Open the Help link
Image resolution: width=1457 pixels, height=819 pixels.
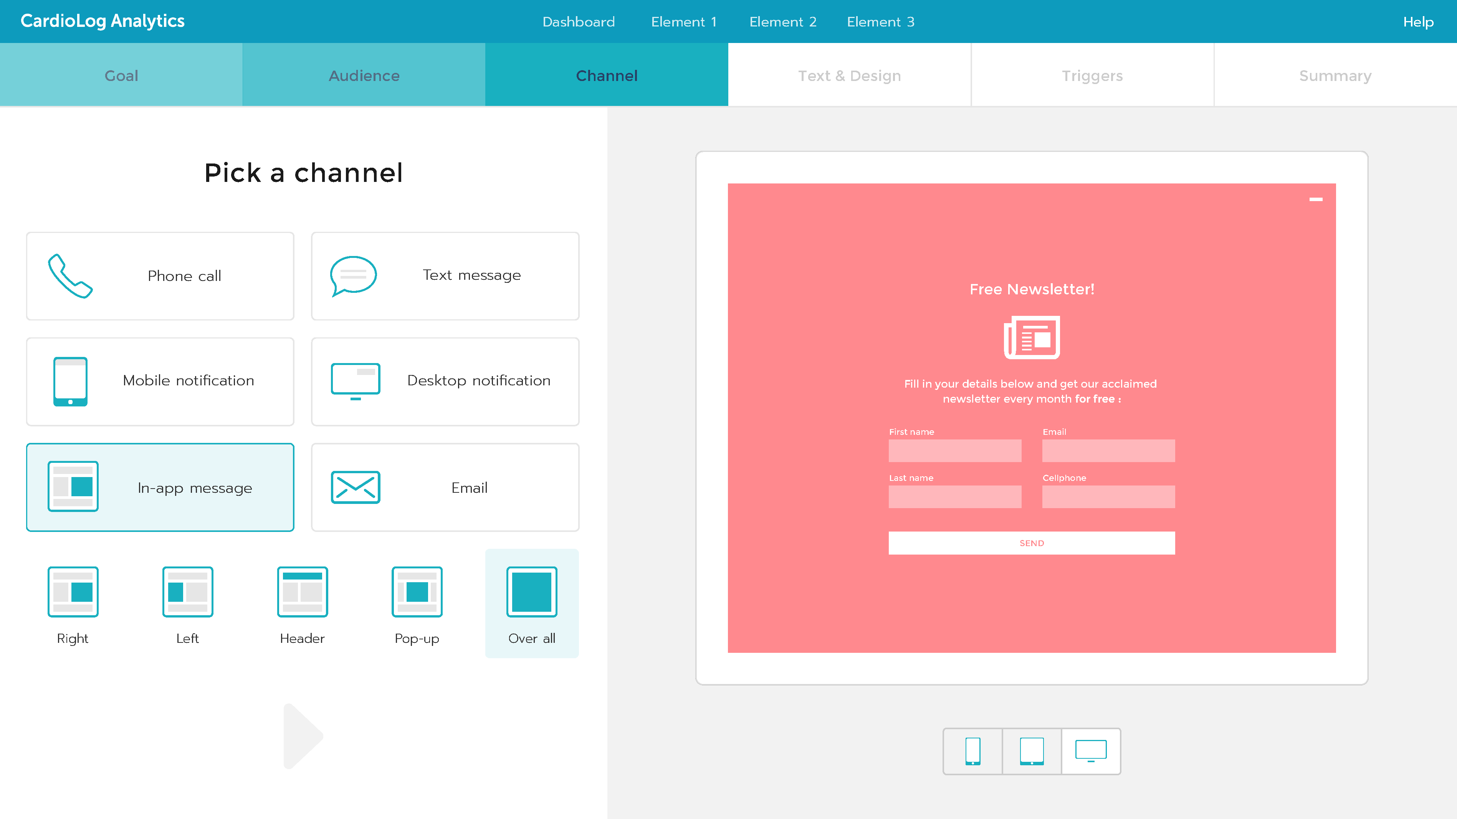tap(1418, 21)
